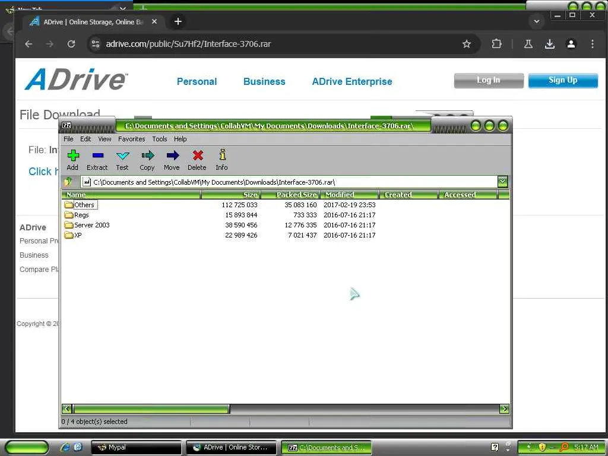Click the 5:17 AM taskbar clock
Screen dimensions: 608x456
coord(586,447)
